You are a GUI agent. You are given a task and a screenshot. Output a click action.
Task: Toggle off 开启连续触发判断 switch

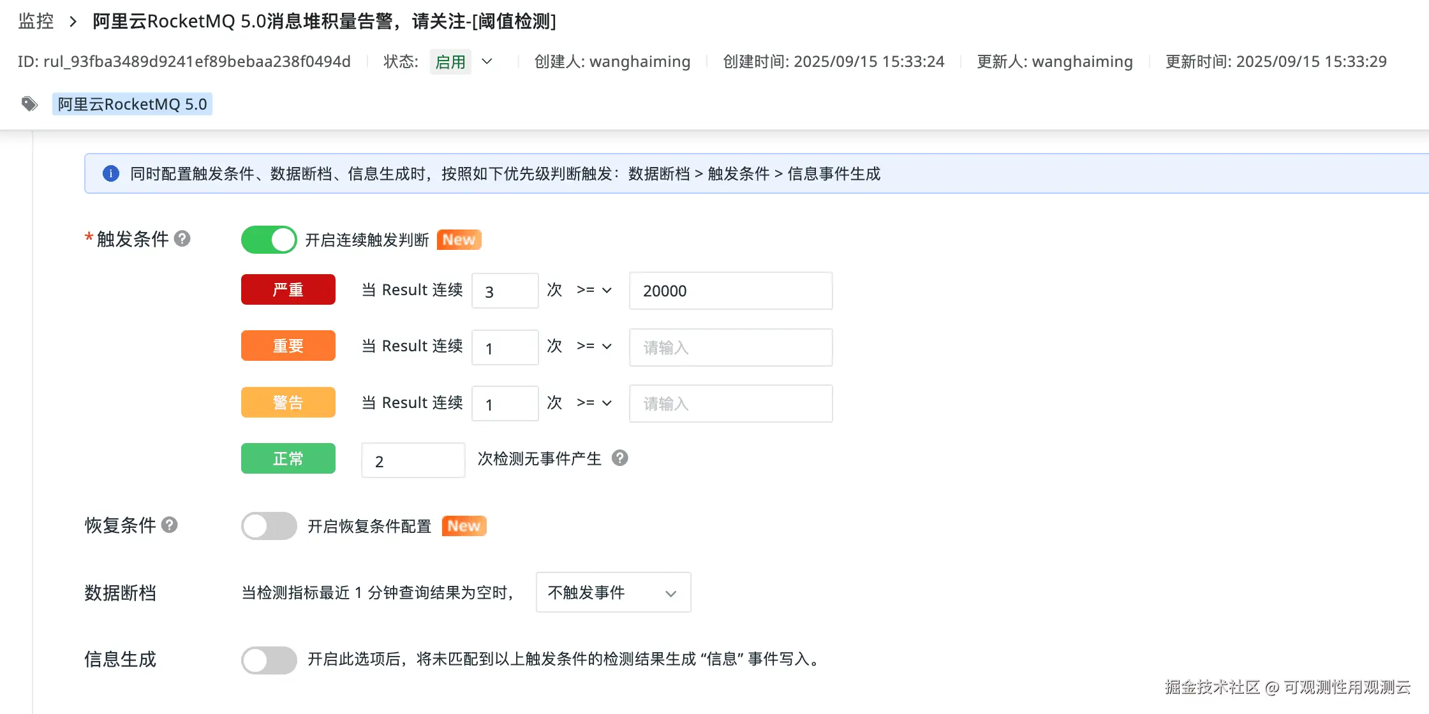point(269,240)
